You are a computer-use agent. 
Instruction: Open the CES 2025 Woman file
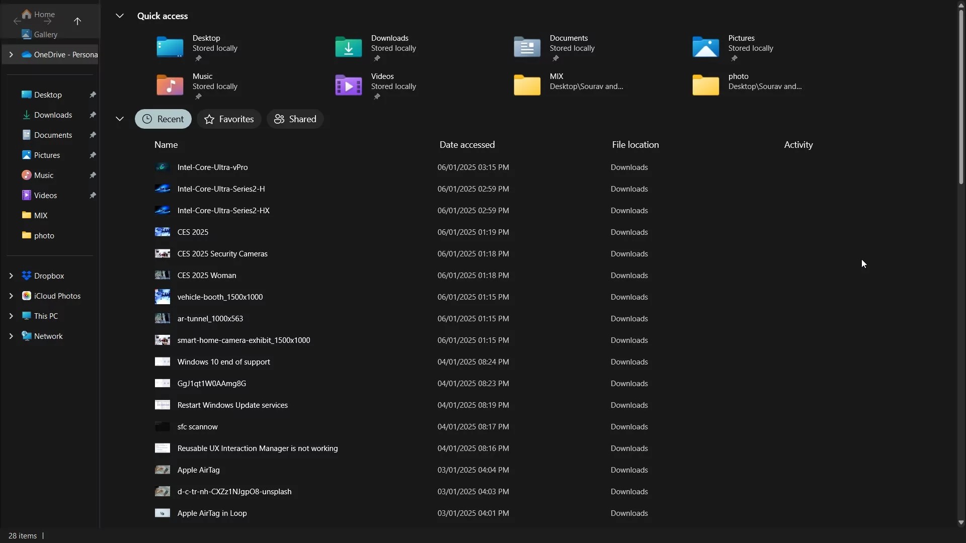(207, 275)
